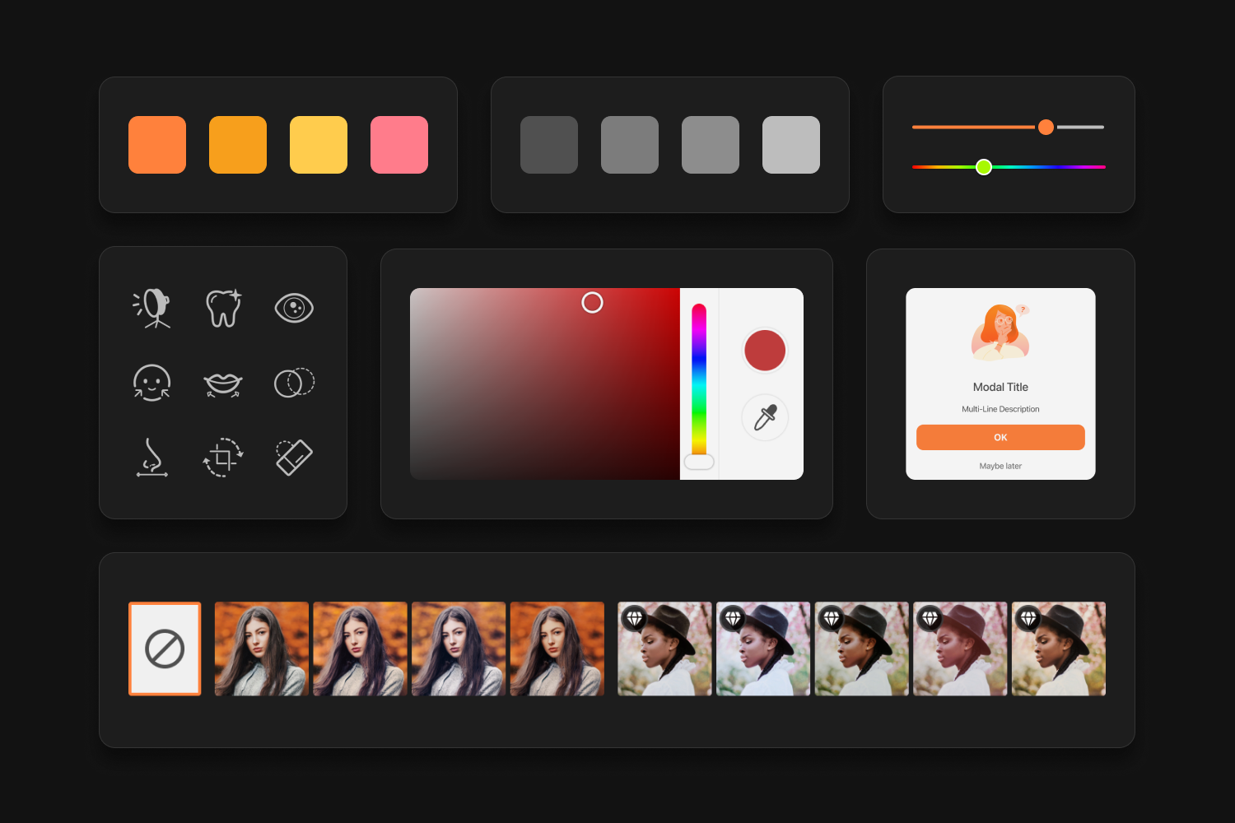Select the face reshape smiley icon

[x=151, y=383]
